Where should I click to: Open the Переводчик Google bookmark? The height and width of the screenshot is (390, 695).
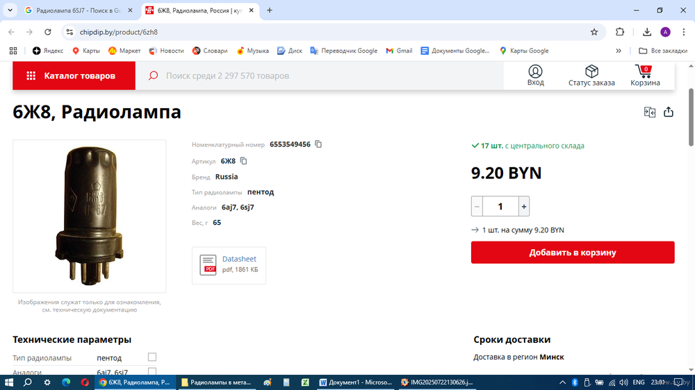point(344,51)
